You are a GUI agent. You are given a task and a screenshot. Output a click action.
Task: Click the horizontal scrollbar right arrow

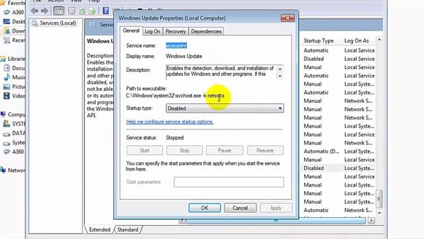(372, 220)
